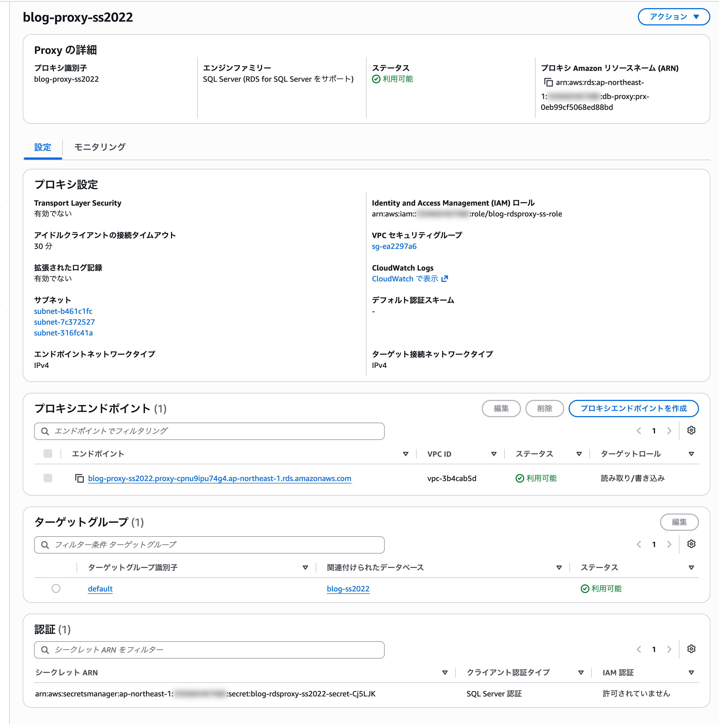Image resolution: width=719 pixels, height=724 pixels.
Task: Switch to the モニタリング tab
Action: click(x=100, y=147)
